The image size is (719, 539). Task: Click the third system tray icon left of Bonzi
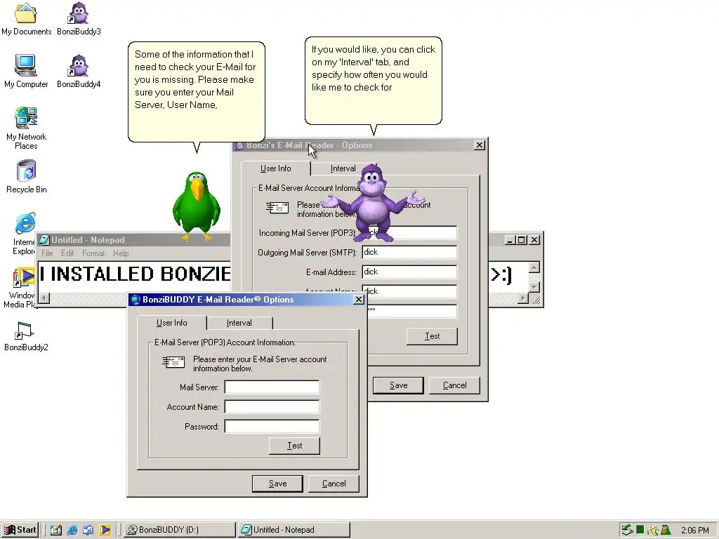point(653,531)
